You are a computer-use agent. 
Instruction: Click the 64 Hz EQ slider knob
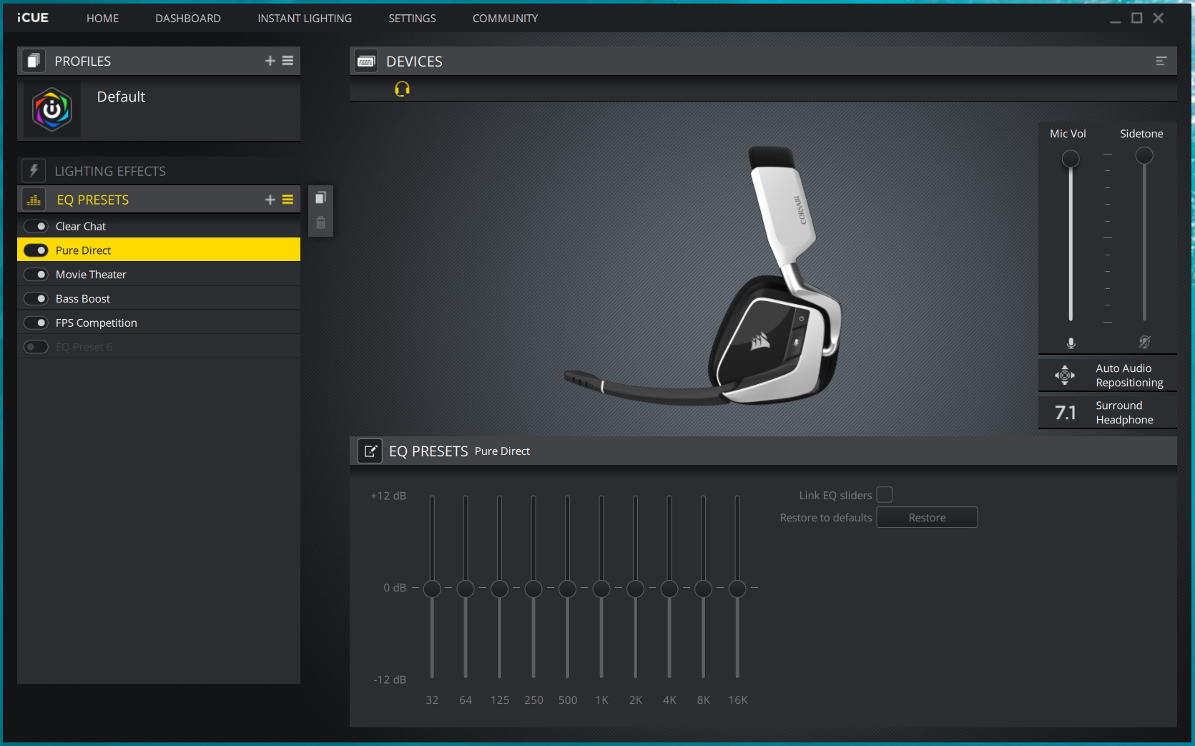click(x=466, y=589)
